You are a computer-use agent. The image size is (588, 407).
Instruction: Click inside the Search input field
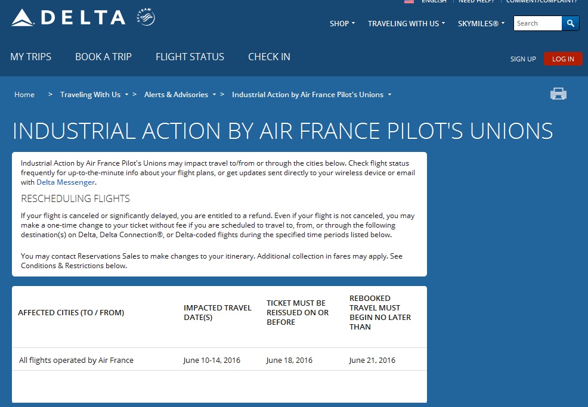point(537,23)
